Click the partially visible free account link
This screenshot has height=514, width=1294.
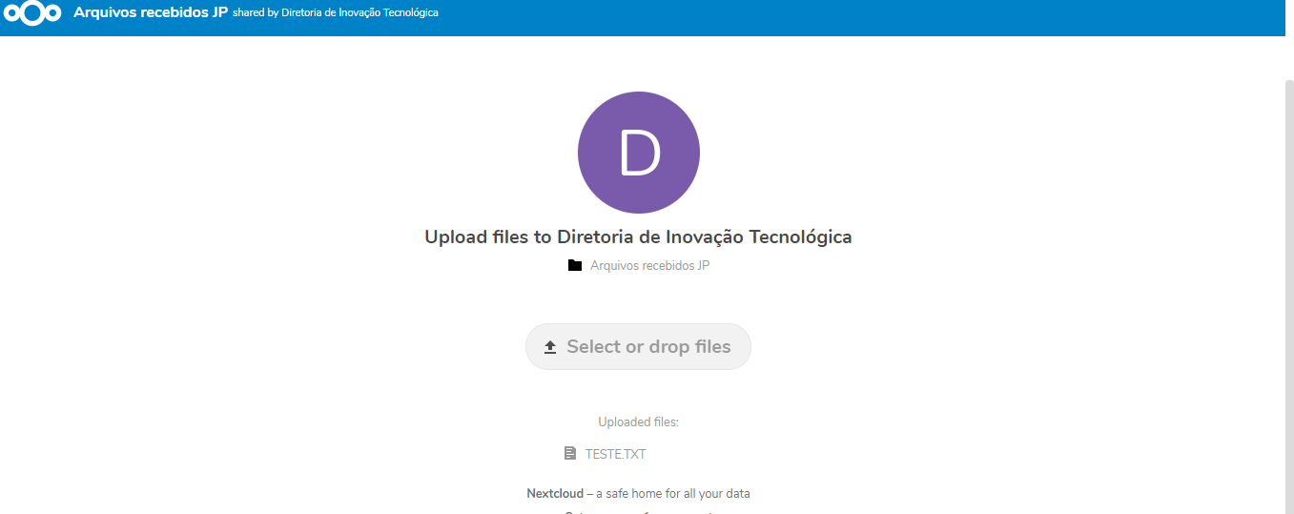click(638, 511)
